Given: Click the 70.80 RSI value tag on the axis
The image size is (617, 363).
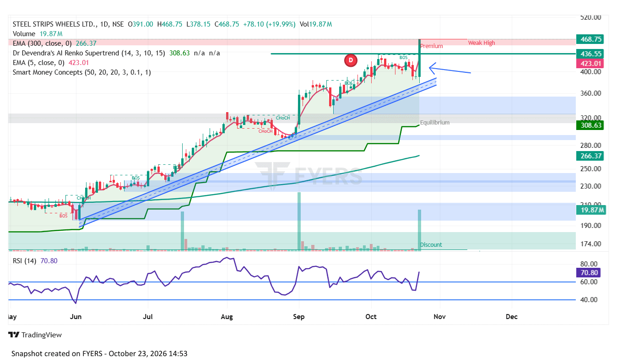Looking at the screenshot, I should pyautogui.click(x=589, y=273).
